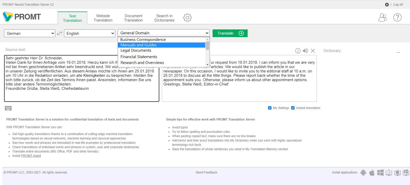Collapse the Dictionary panel
Screen dimensions: 410x185
pyautogui.click(x=398, y=52)
